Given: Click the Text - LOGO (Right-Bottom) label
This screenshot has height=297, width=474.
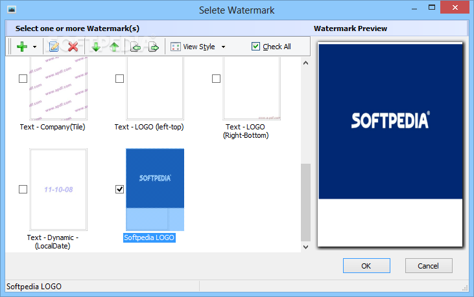Looking at the screenshot, I should coord(246,131).
